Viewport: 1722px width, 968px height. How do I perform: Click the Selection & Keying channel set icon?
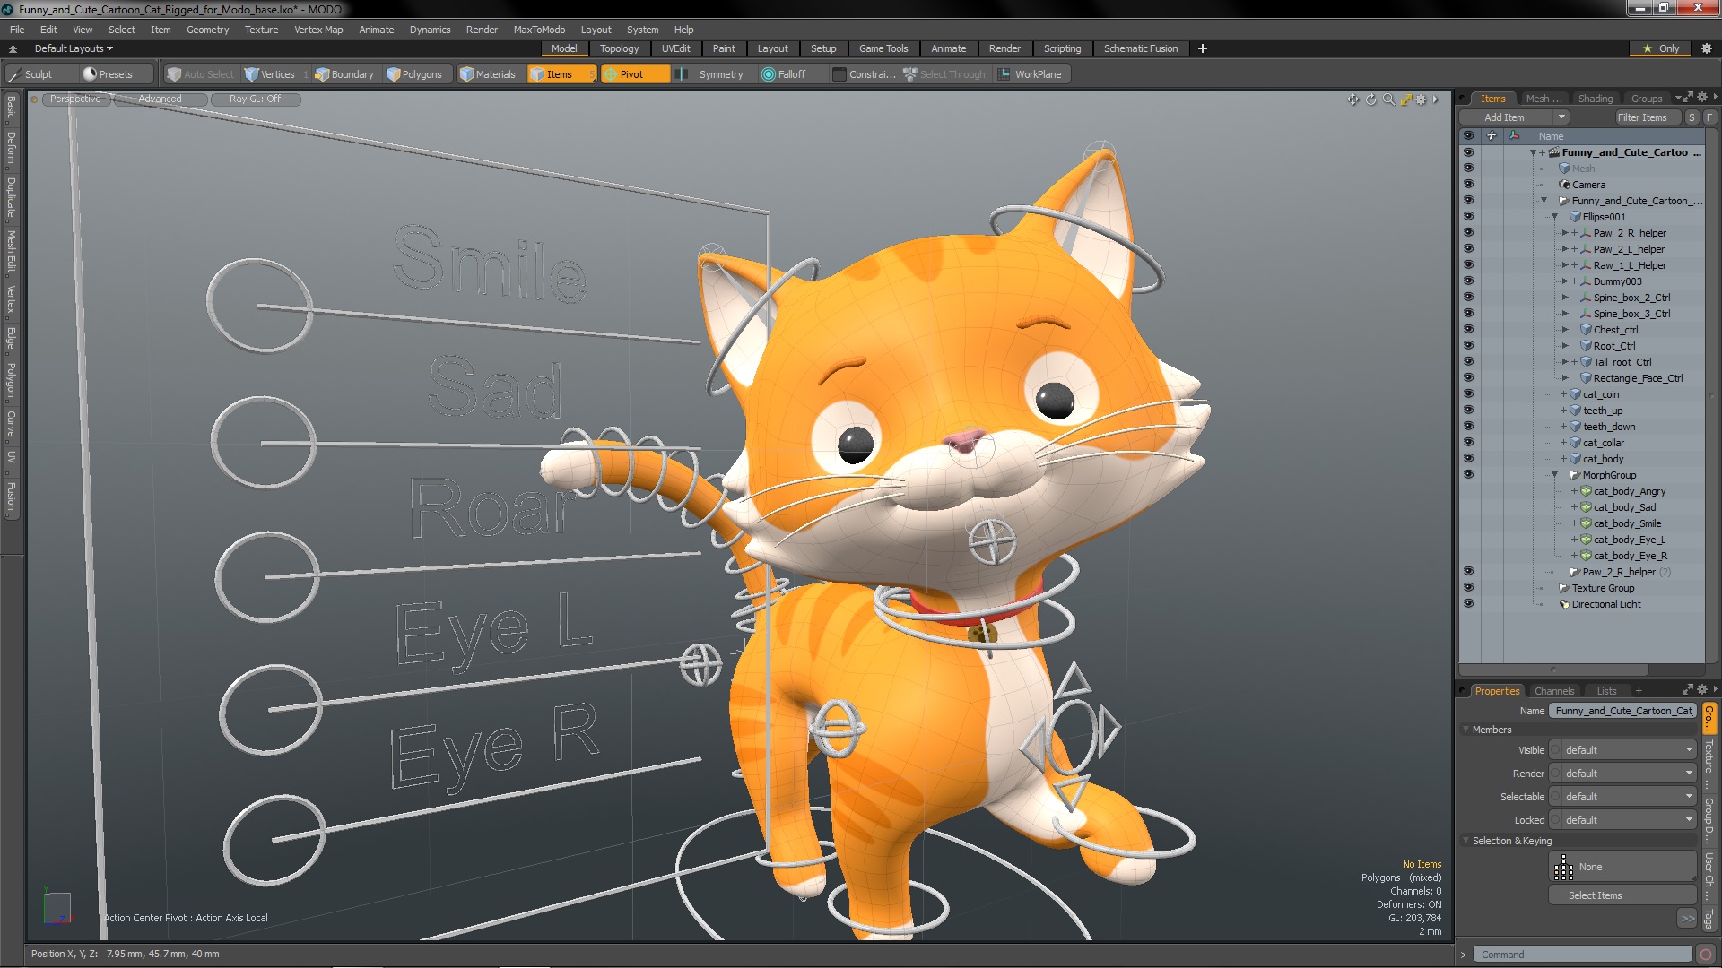click(x=1563, y=867)
